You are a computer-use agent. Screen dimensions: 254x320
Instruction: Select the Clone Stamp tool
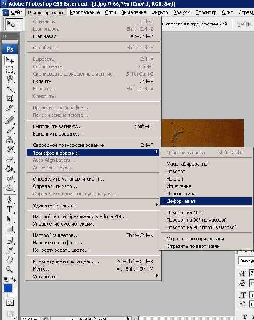10,139
